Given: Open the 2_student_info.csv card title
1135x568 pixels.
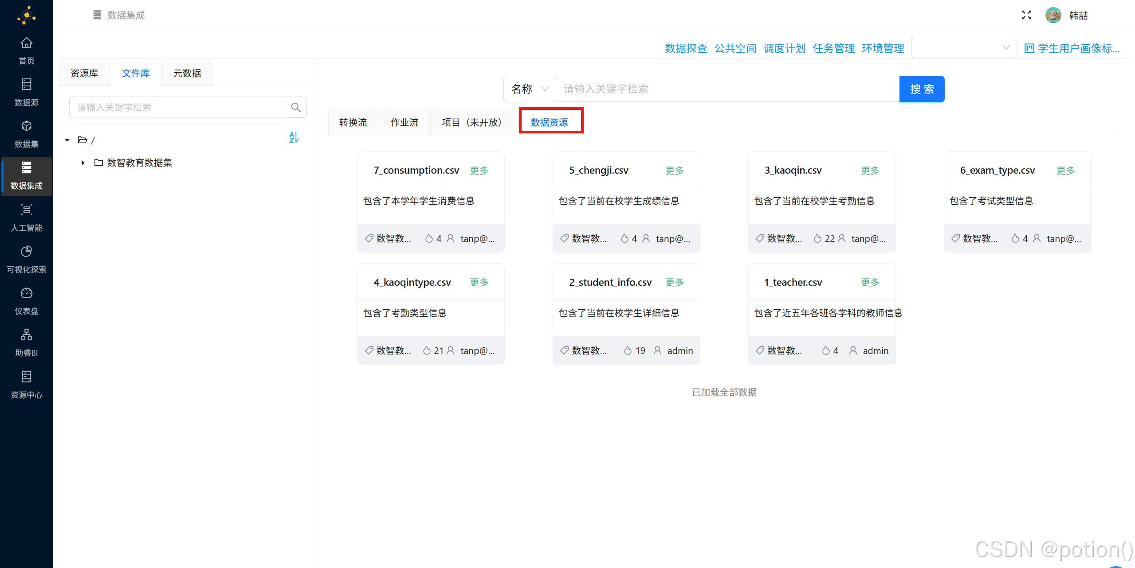Looking at the screenshot, I should (610, 282).
